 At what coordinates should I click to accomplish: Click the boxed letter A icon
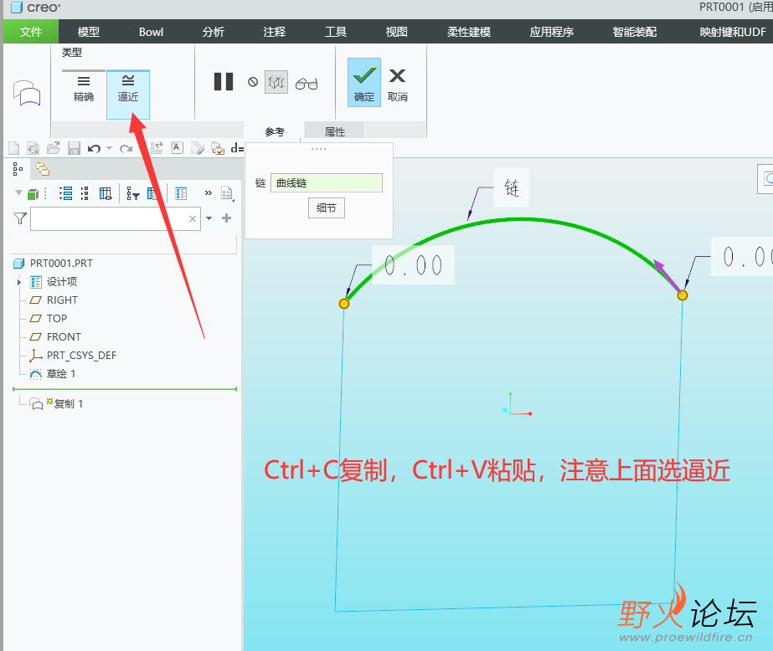pyautogui.click(x=177, y=148)
